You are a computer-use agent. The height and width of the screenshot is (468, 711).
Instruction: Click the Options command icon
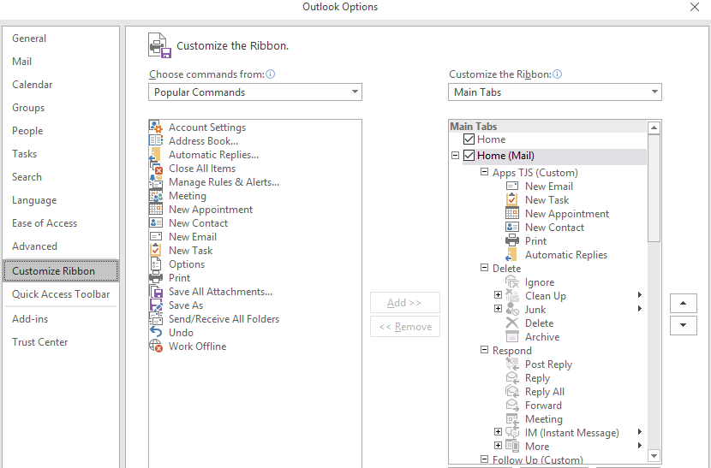(x=156, y=264)
